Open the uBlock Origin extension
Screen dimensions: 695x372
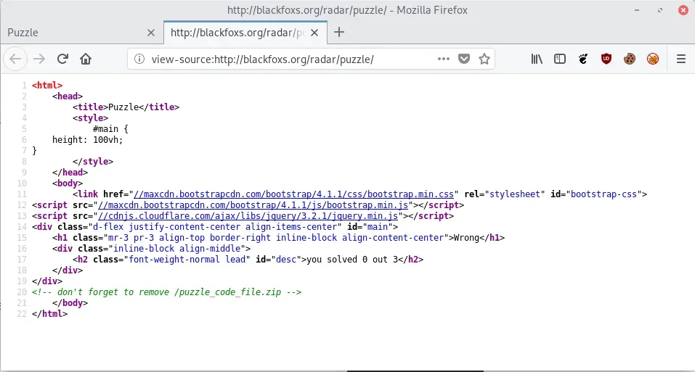tap(606, 59)
